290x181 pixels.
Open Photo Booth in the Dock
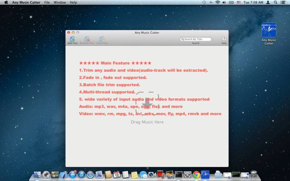click(x=161, y=174)
